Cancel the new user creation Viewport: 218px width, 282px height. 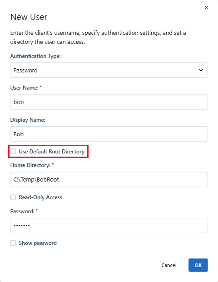coord(169,265)
